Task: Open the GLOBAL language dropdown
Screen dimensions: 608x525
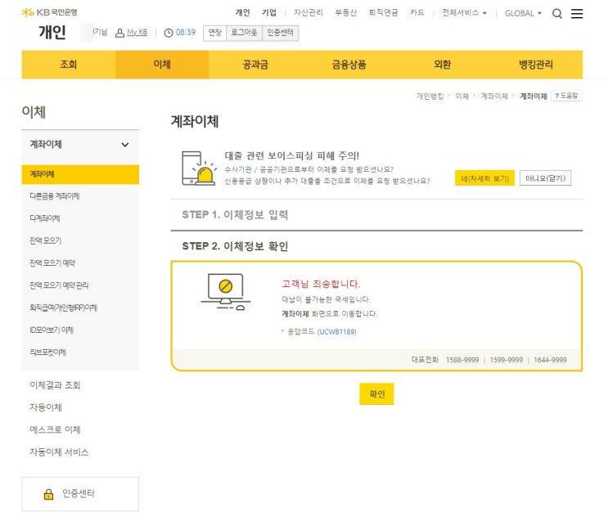Action: (523, 13)
